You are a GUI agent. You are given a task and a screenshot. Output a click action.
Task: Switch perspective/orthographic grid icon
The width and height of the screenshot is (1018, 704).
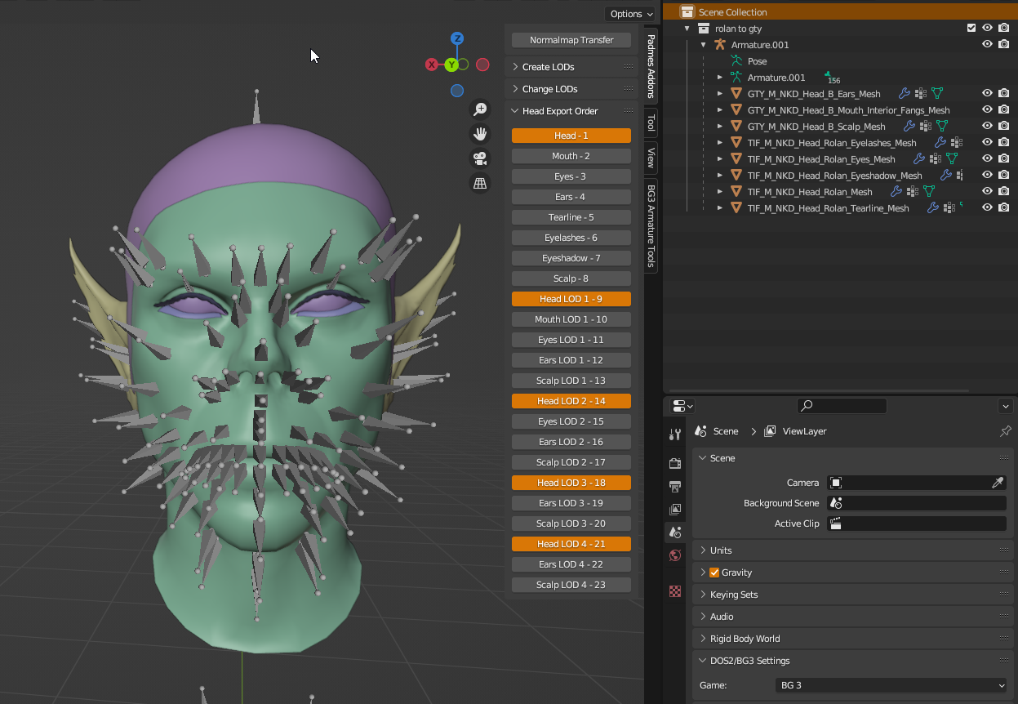click(x=480, y=183)
